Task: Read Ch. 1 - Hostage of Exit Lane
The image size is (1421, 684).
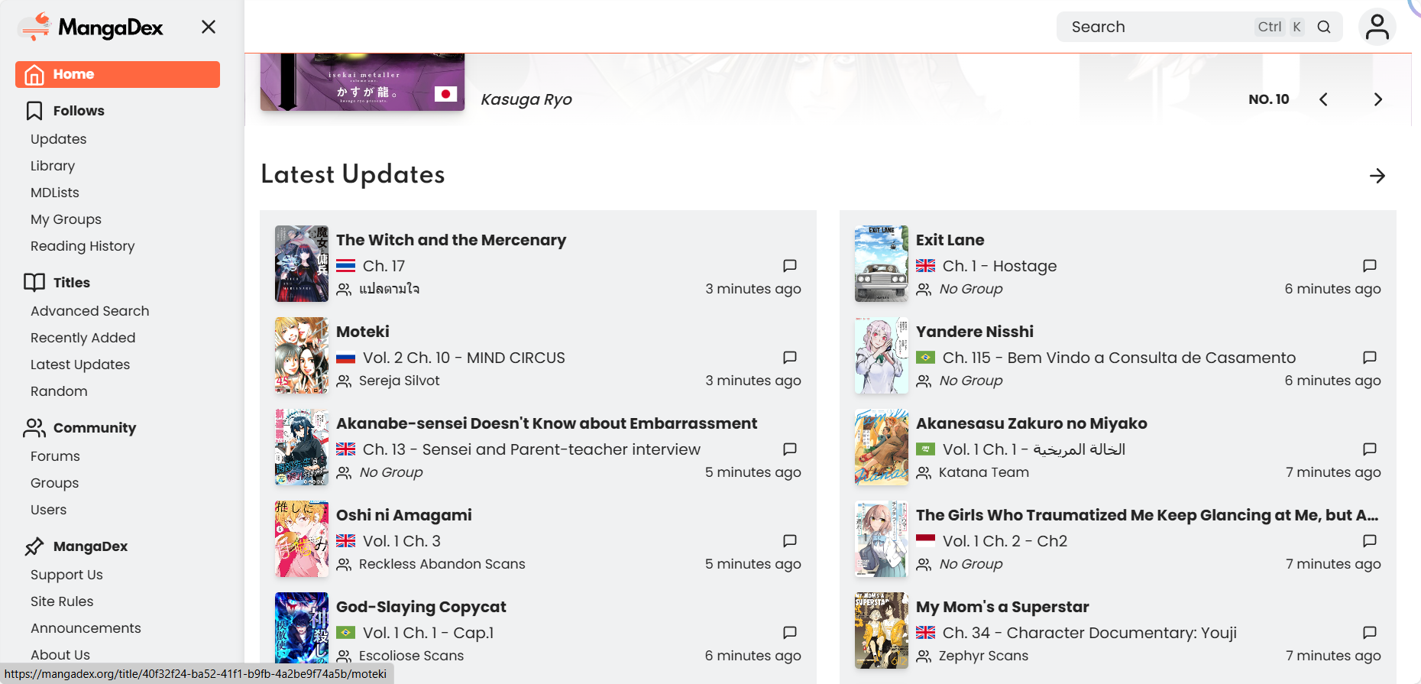Action: point(1000,266)
